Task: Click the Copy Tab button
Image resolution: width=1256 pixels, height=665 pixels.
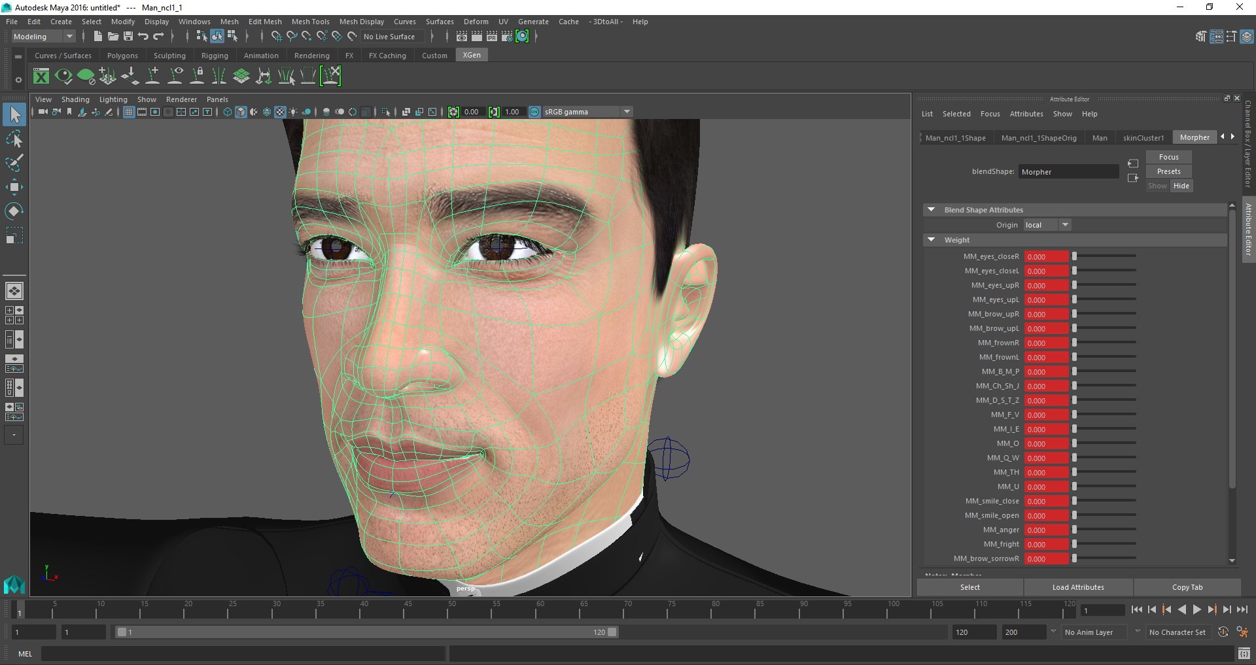Action: pyautogui.click(x=1187, y=587)
